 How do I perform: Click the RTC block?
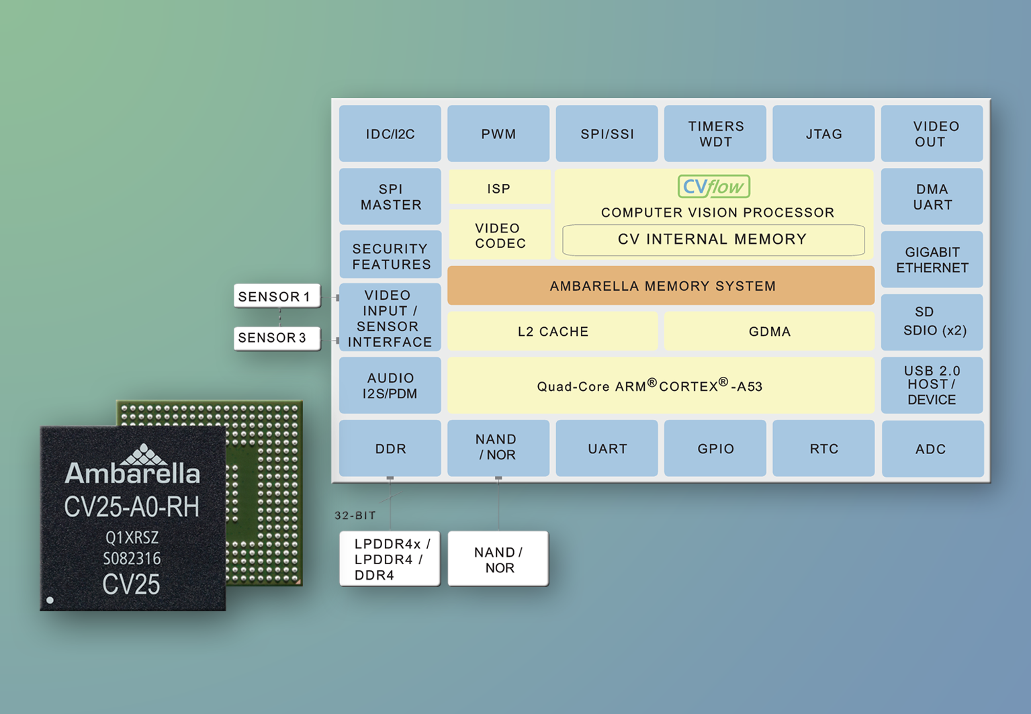pyautogui.click(x=823, y=449)
